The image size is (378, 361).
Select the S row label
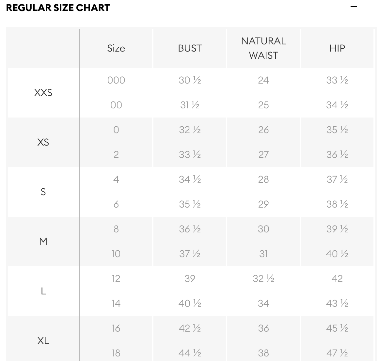click(x=43, y=192)
